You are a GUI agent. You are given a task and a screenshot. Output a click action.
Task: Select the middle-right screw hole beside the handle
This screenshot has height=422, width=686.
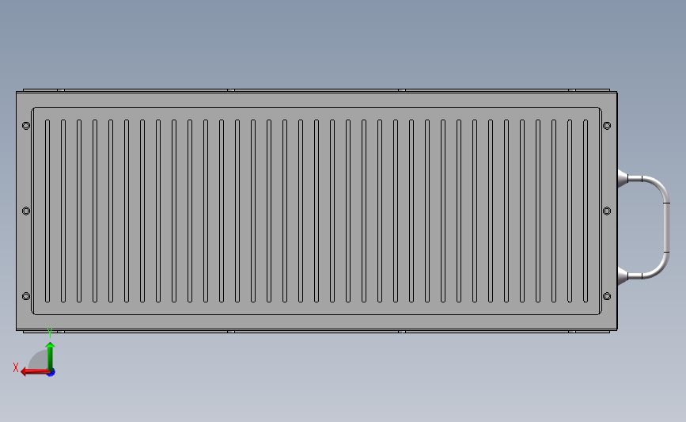click(x=607, y=211)
